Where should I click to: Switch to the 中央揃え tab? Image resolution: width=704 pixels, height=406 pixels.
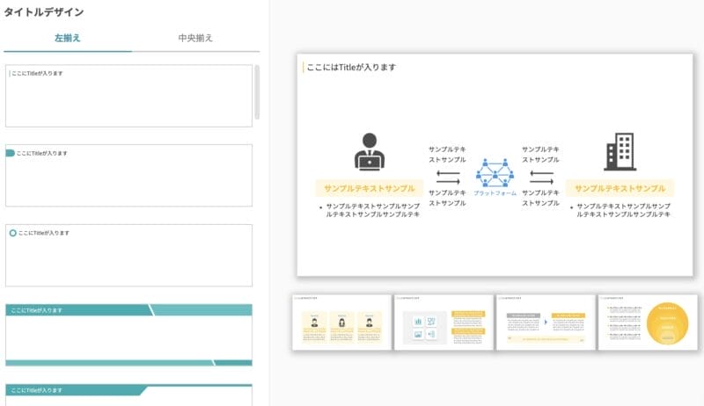point(195,38)
